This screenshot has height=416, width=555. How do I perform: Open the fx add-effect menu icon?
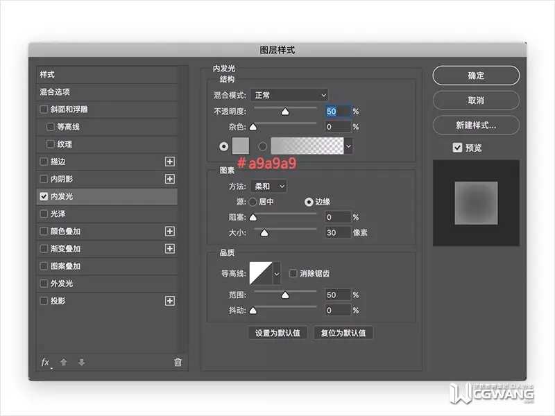click(x=46, y=362)
